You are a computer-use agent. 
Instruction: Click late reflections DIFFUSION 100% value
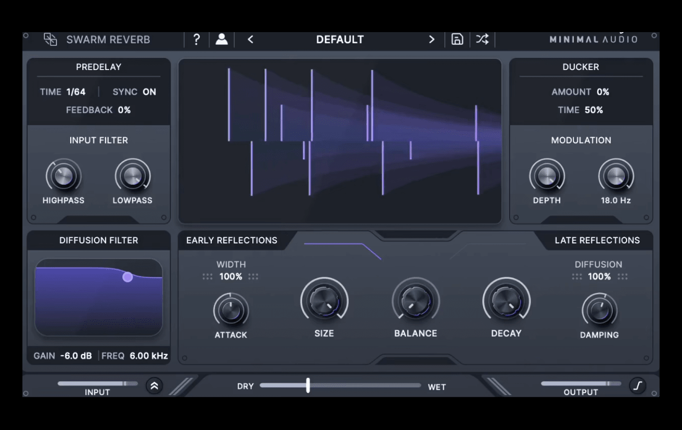[x=600, y=276]
